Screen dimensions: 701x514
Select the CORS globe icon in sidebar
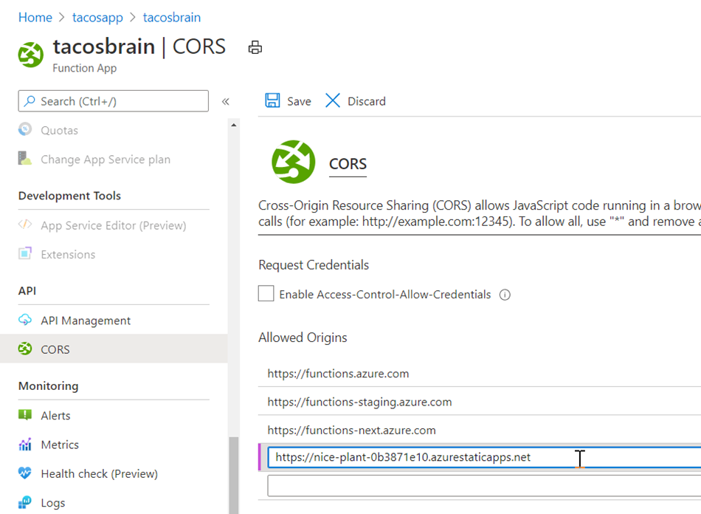24,349
